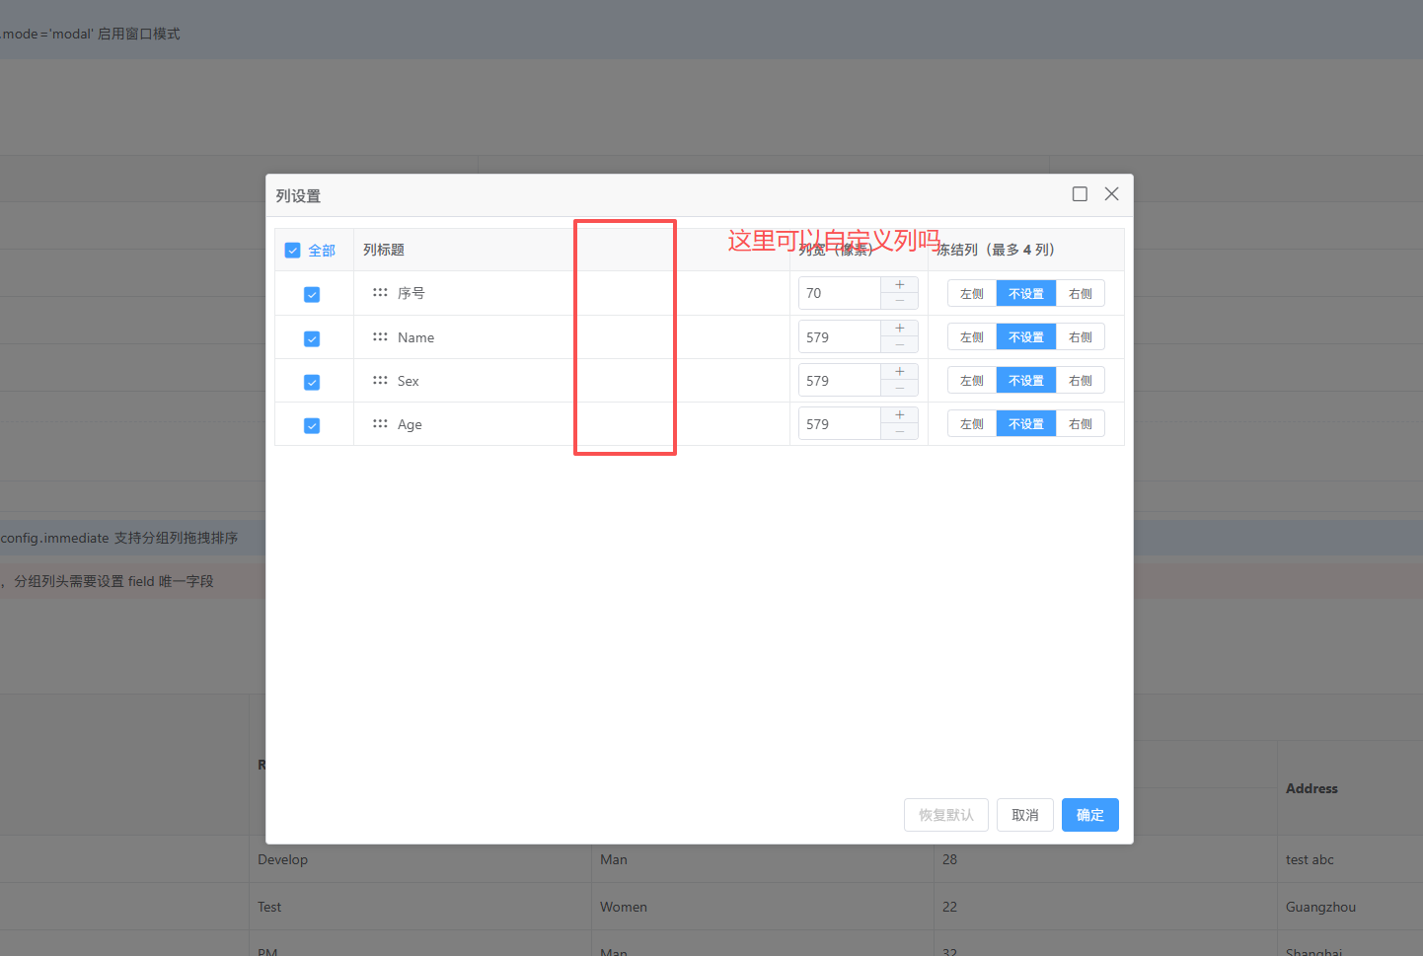Image resolution: width=1423 pixels, height=956 pixels.
Task: Freeze the Age column to 左侧
Action: (x=972, y=424)
